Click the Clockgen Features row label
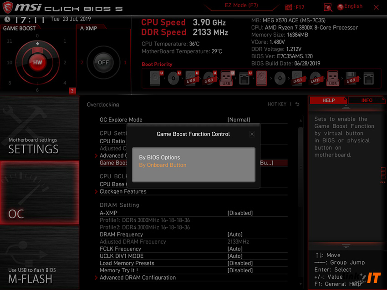Viewport: 387px width, 290px height. coord(123,191)
